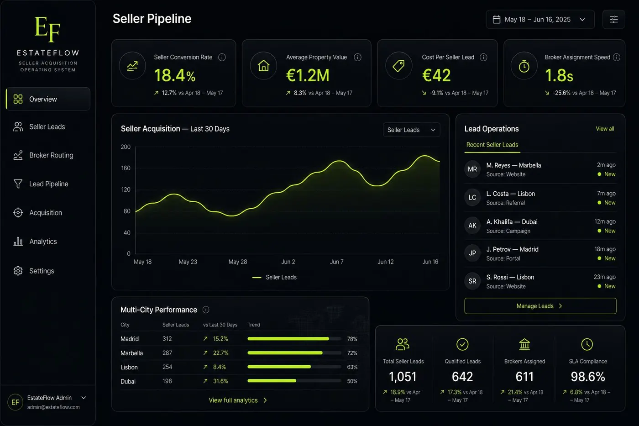Go to Seller Leads in sidebar
Screen dimensions: 639x426
(48, 126)
